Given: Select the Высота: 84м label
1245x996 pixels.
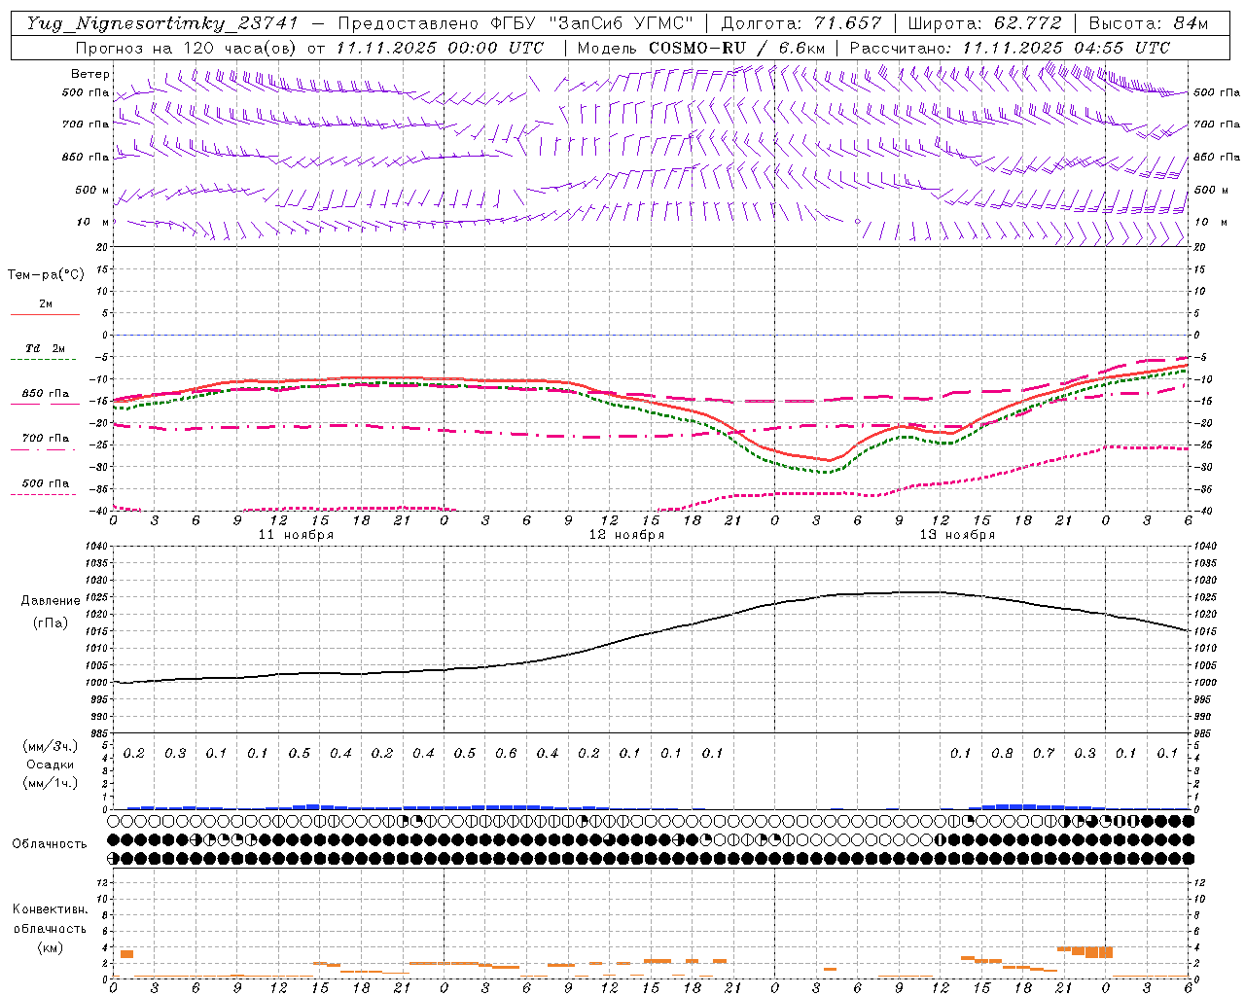Looking at the screenshot, I should click(x=1149, y=23).
